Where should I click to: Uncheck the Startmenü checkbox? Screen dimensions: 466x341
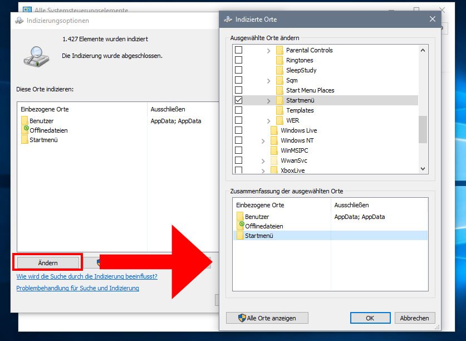(x=239, y=100)
